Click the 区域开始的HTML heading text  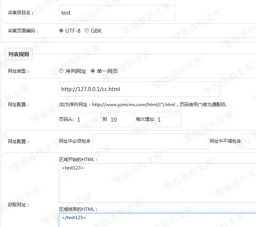click(78, 160)
